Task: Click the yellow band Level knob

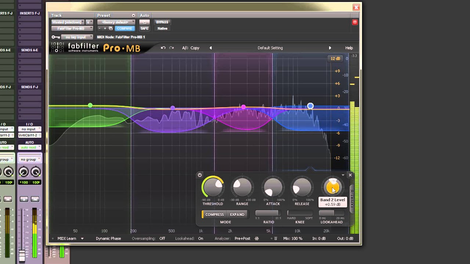Action: coord(333,188)
